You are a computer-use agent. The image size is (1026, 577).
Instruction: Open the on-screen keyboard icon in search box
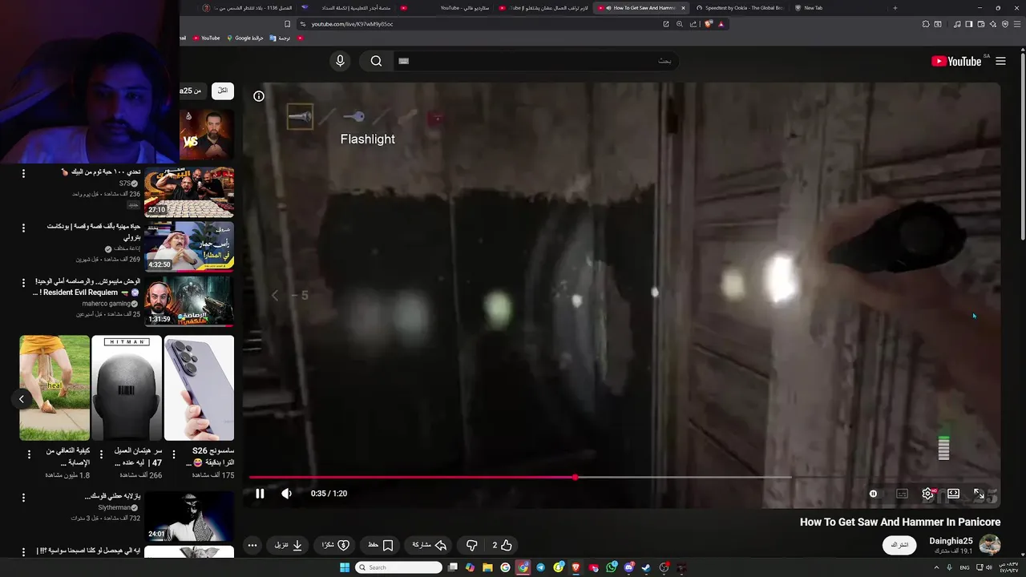click(404, 61)
